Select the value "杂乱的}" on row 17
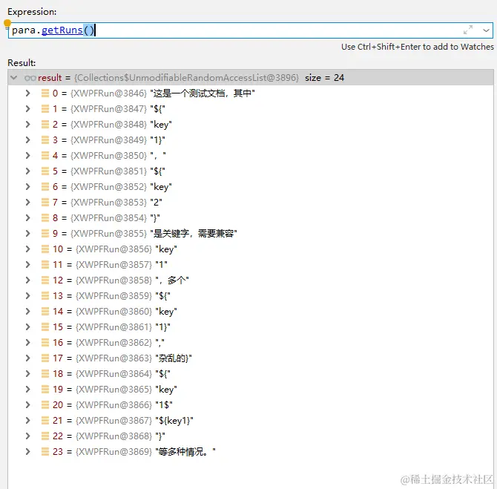The height and width of the screenshot is (489, 497). pos(174,358)
